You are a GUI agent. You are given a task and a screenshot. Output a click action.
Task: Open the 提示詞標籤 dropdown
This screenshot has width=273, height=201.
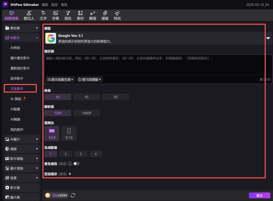[90, 80]
